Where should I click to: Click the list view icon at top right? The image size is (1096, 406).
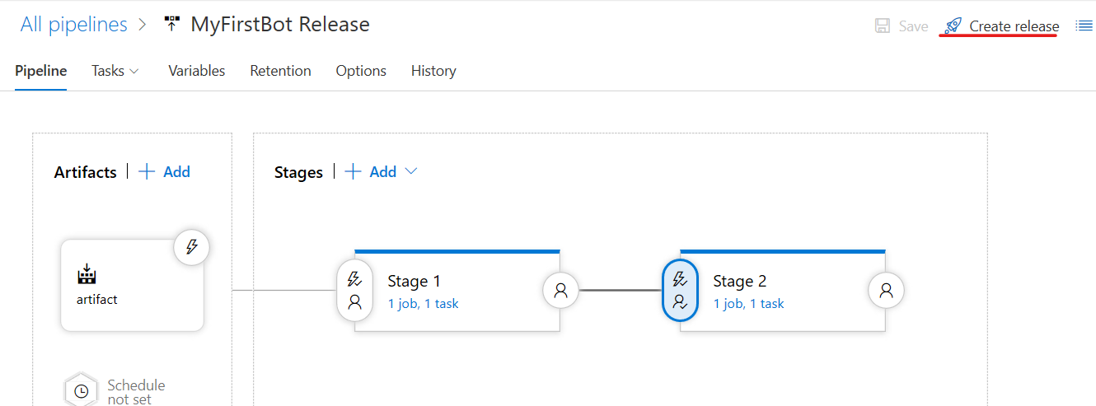(x=1084, y=26)
